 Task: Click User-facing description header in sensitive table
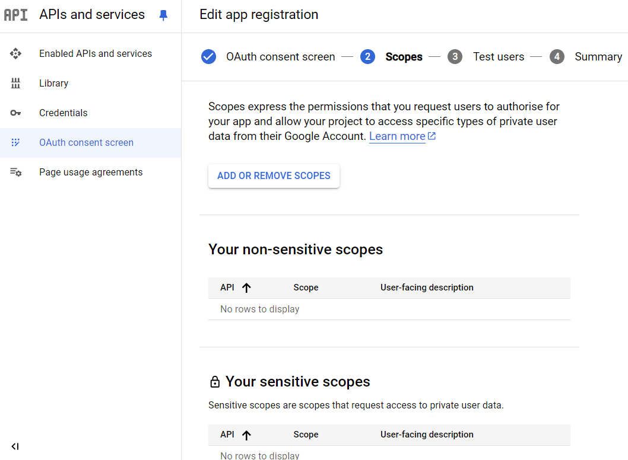(x=427, y=435)
